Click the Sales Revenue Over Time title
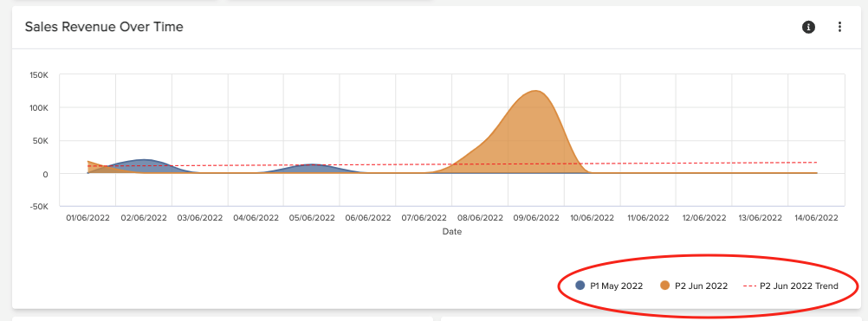This screenshot has height=321, width=868. click(x=104, y=27)
